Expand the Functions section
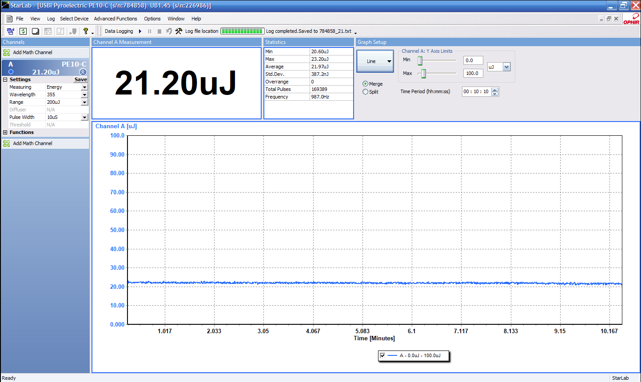This screenshot has width=641, height=382. point(5,132)
